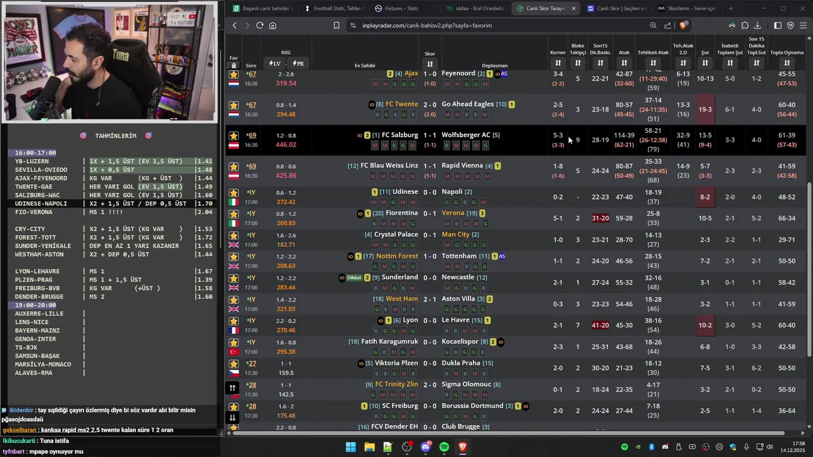
Task: Open a new browser tab with plus
Action: click(x=730, y=8)
